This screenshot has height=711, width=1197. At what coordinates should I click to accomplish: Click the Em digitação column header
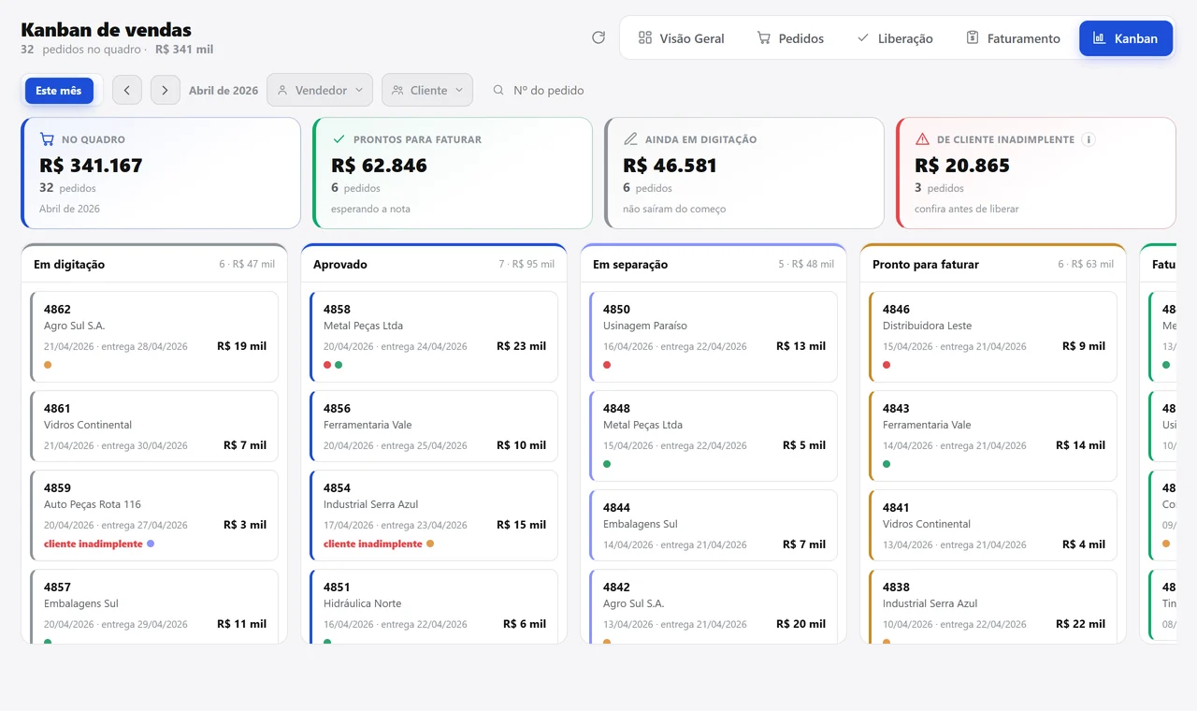click(154, 264)
